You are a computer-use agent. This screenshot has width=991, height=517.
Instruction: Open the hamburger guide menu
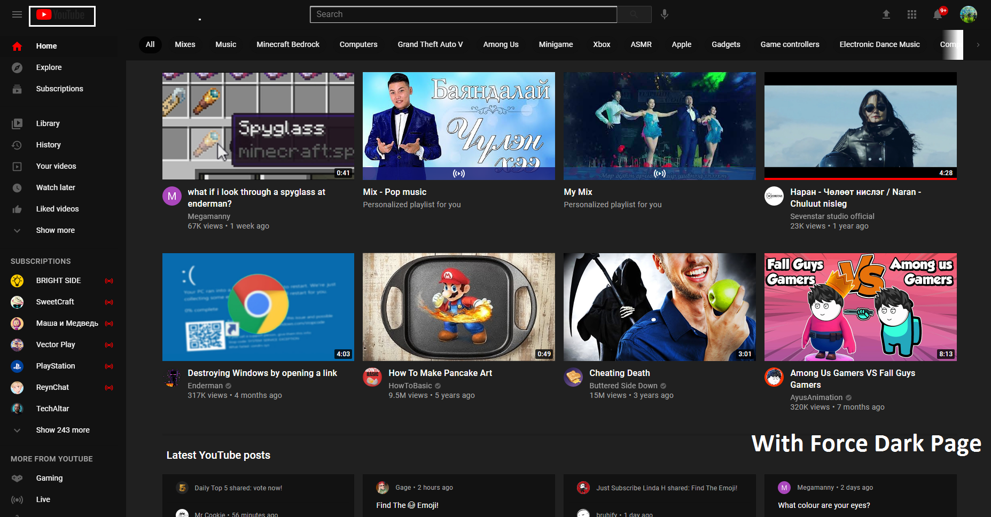tap(17, 14)
